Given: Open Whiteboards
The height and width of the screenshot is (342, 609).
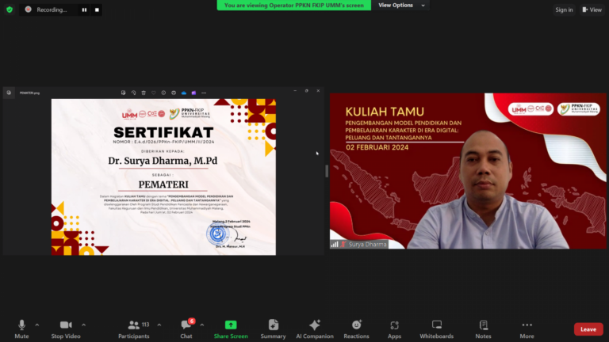Looking at the screenshot, I should point(437,329).
